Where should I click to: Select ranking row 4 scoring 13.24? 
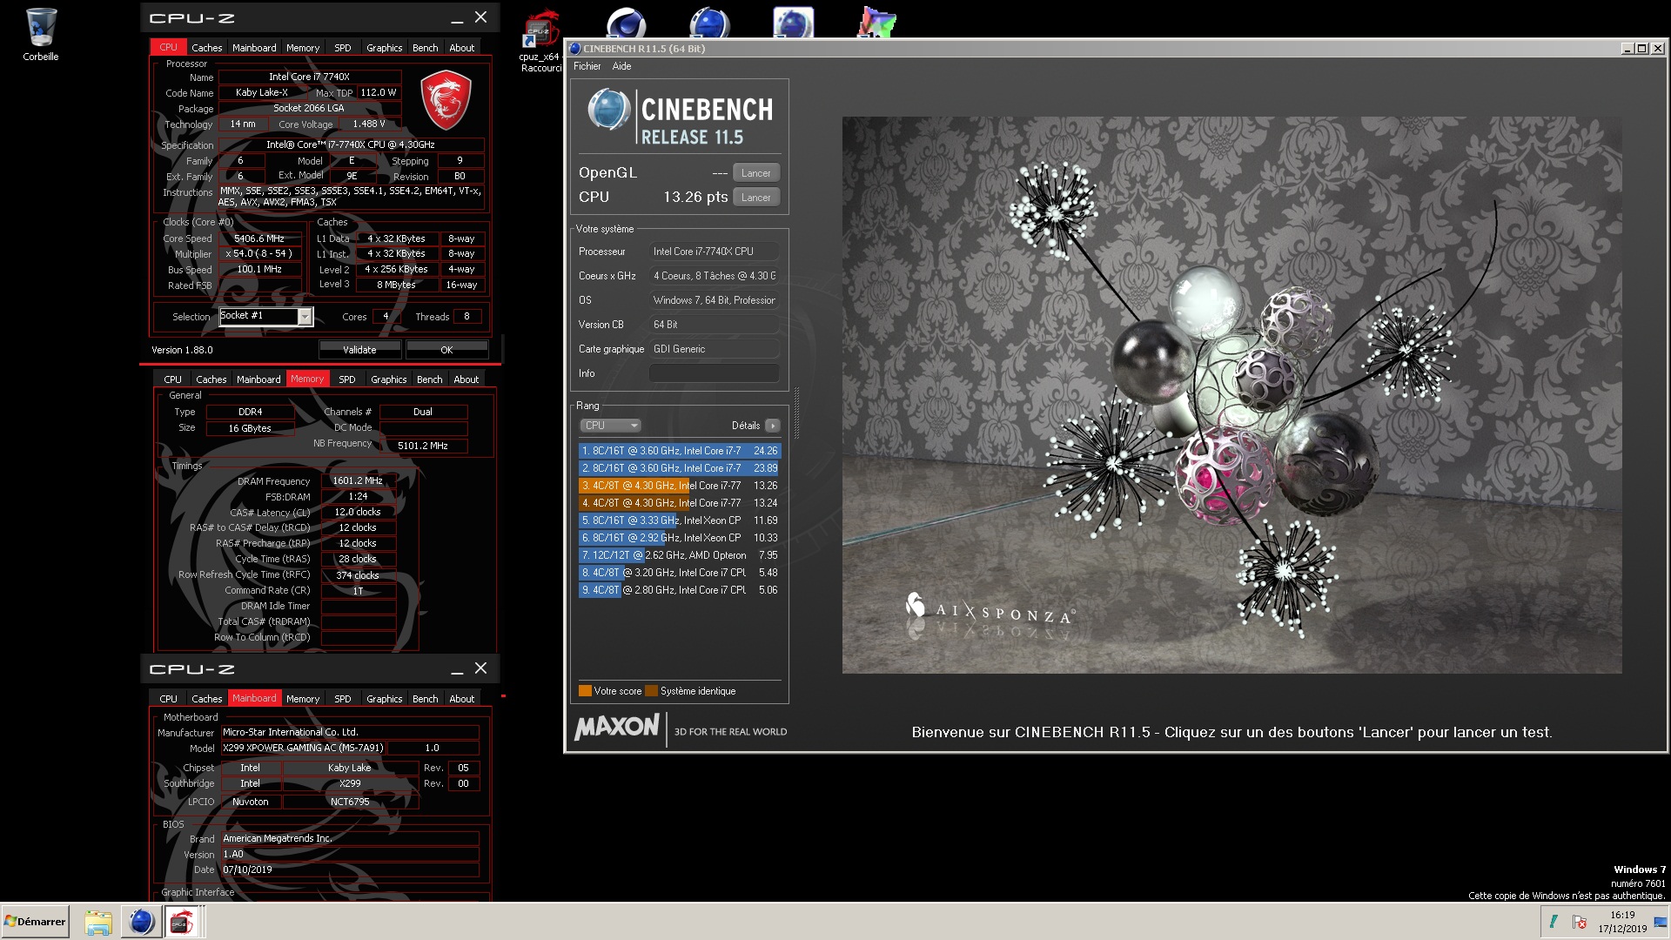point(679,503)
